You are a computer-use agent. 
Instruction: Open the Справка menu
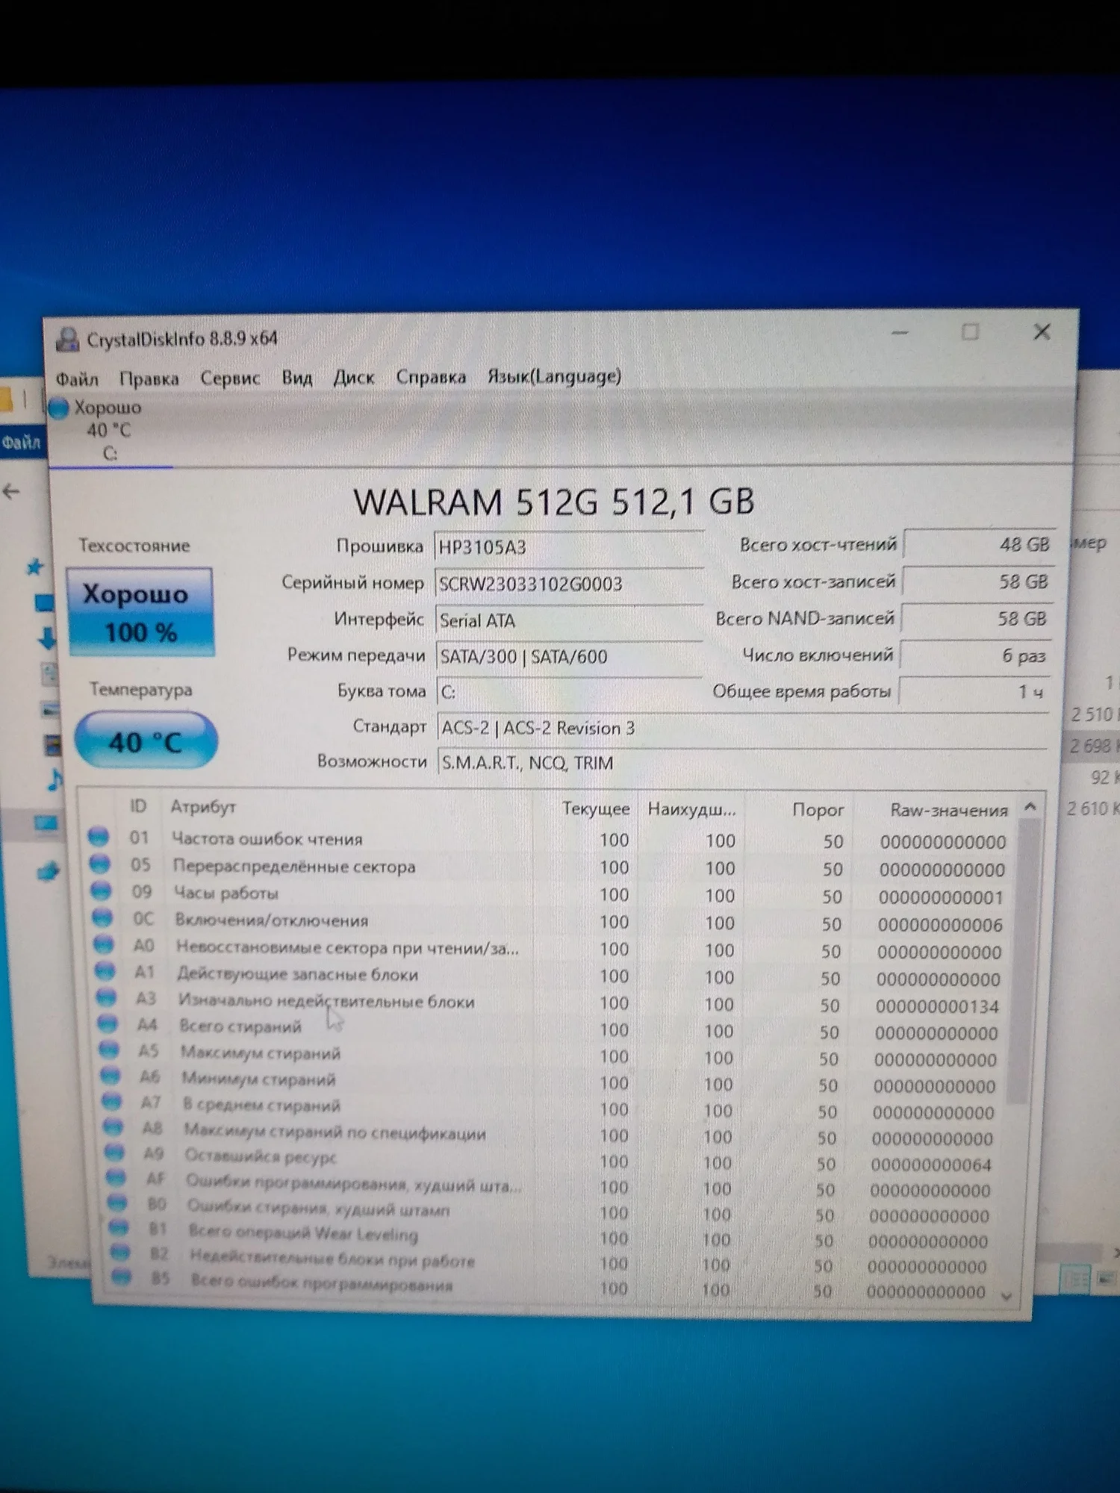431,377
